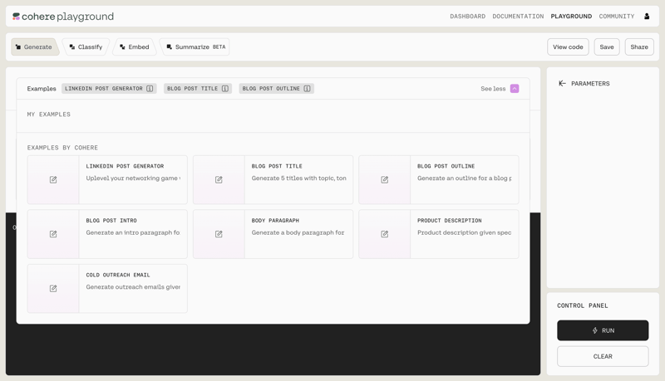The image size is (665, 381).
Task: Open the Product Description example card
Action: click(x=439, y=234)
